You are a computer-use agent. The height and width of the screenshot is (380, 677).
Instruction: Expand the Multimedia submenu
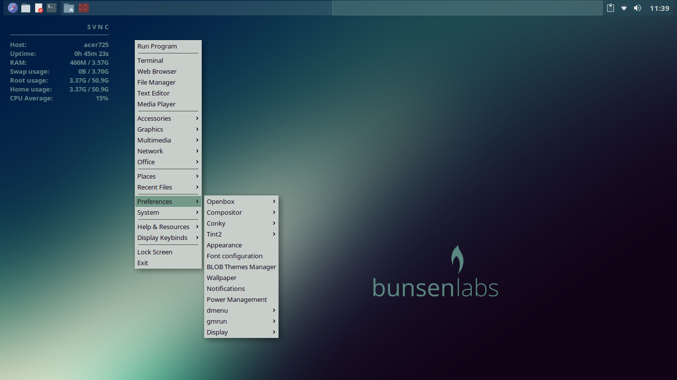click(168, 141)
